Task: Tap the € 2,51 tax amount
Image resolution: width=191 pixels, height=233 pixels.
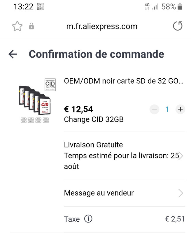Action: 175,219
